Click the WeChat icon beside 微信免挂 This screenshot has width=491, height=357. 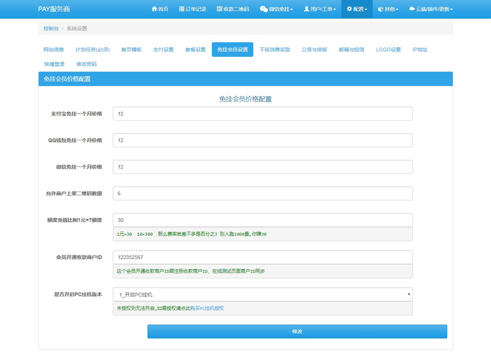(x=264, y=9)
